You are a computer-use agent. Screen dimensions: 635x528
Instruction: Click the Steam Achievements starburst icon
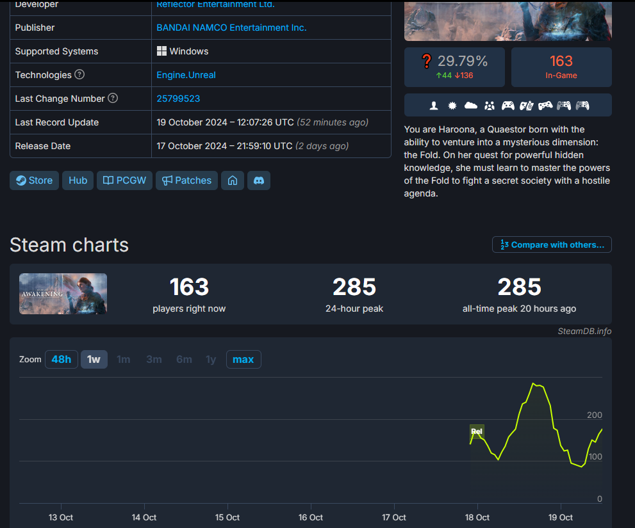tap(452, 106)
